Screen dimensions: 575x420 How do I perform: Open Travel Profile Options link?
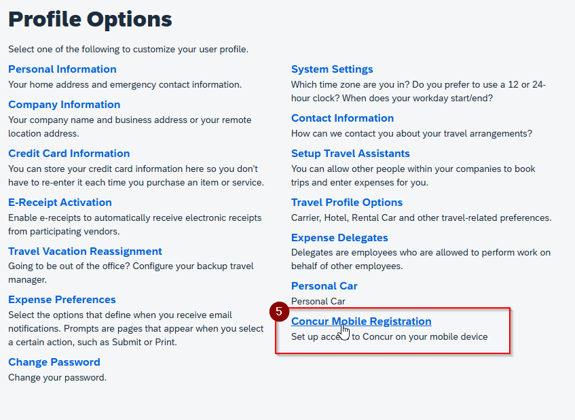click(x=347, y=203)
